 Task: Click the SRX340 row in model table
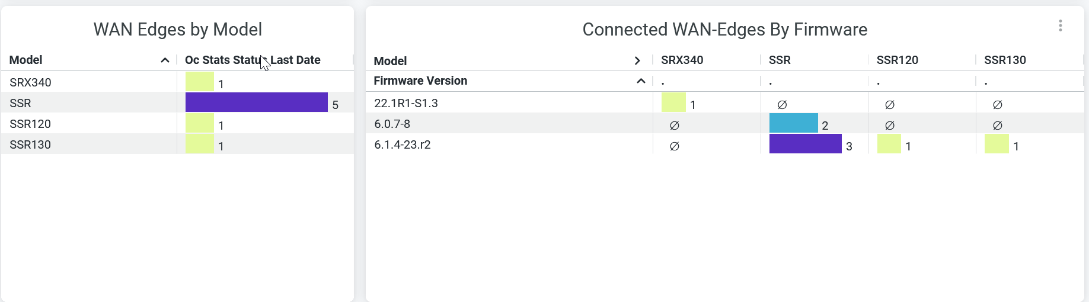[x=31, y=82]
